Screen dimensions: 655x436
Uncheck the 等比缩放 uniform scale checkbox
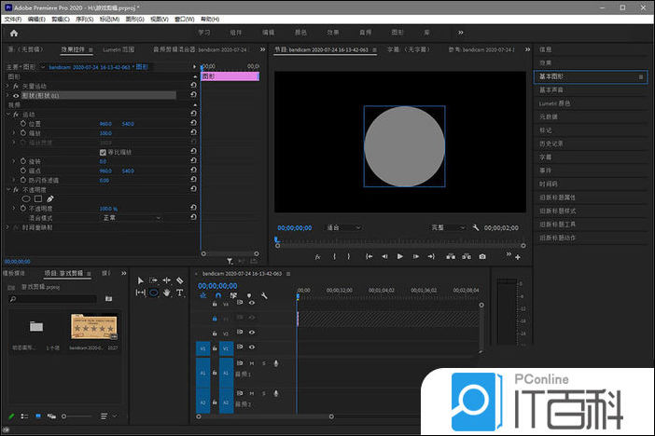[104, 152]
